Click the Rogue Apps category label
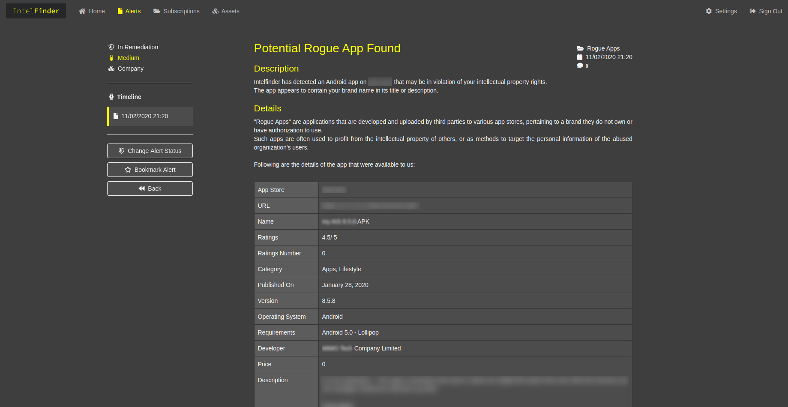788x407 pixels. (x=603, y=48)
